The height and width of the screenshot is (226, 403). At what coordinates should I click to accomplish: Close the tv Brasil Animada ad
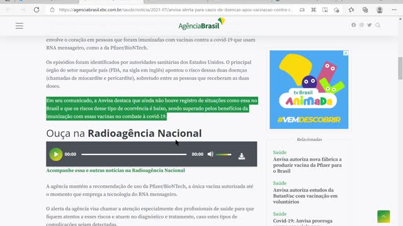(346, 53)
